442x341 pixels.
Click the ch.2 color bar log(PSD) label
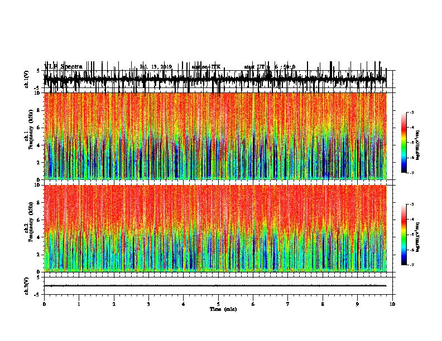pyautogui.click(x=418, y=237)
